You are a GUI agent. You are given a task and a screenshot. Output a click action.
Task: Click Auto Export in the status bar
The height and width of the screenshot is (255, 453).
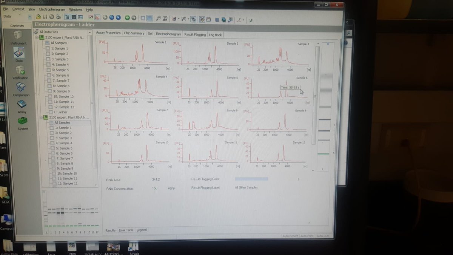coord(290,236)
